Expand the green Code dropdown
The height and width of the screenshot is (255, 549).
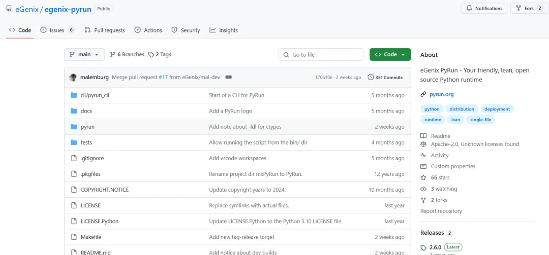(390, 55)
